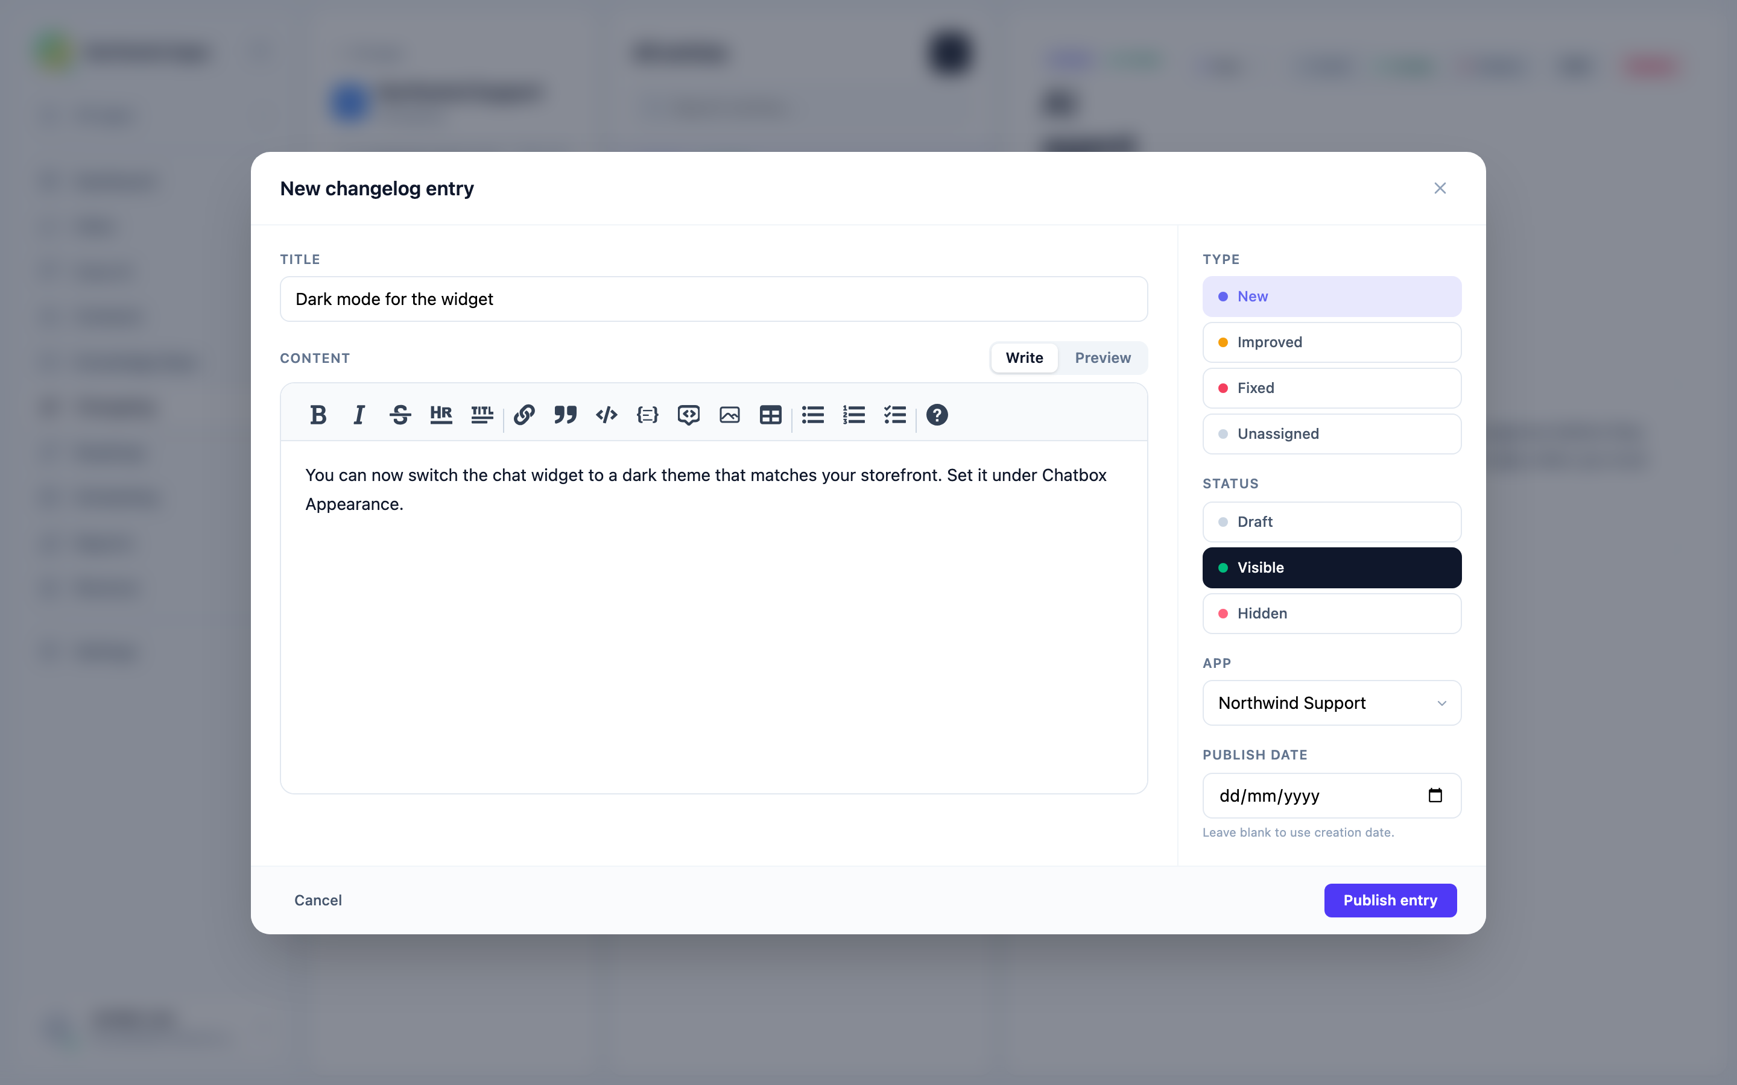The height and width of the screenshot is (1085, 1737).
Task: Open the Northwind Support app dropdown
Action: (x=1332, y=702)
